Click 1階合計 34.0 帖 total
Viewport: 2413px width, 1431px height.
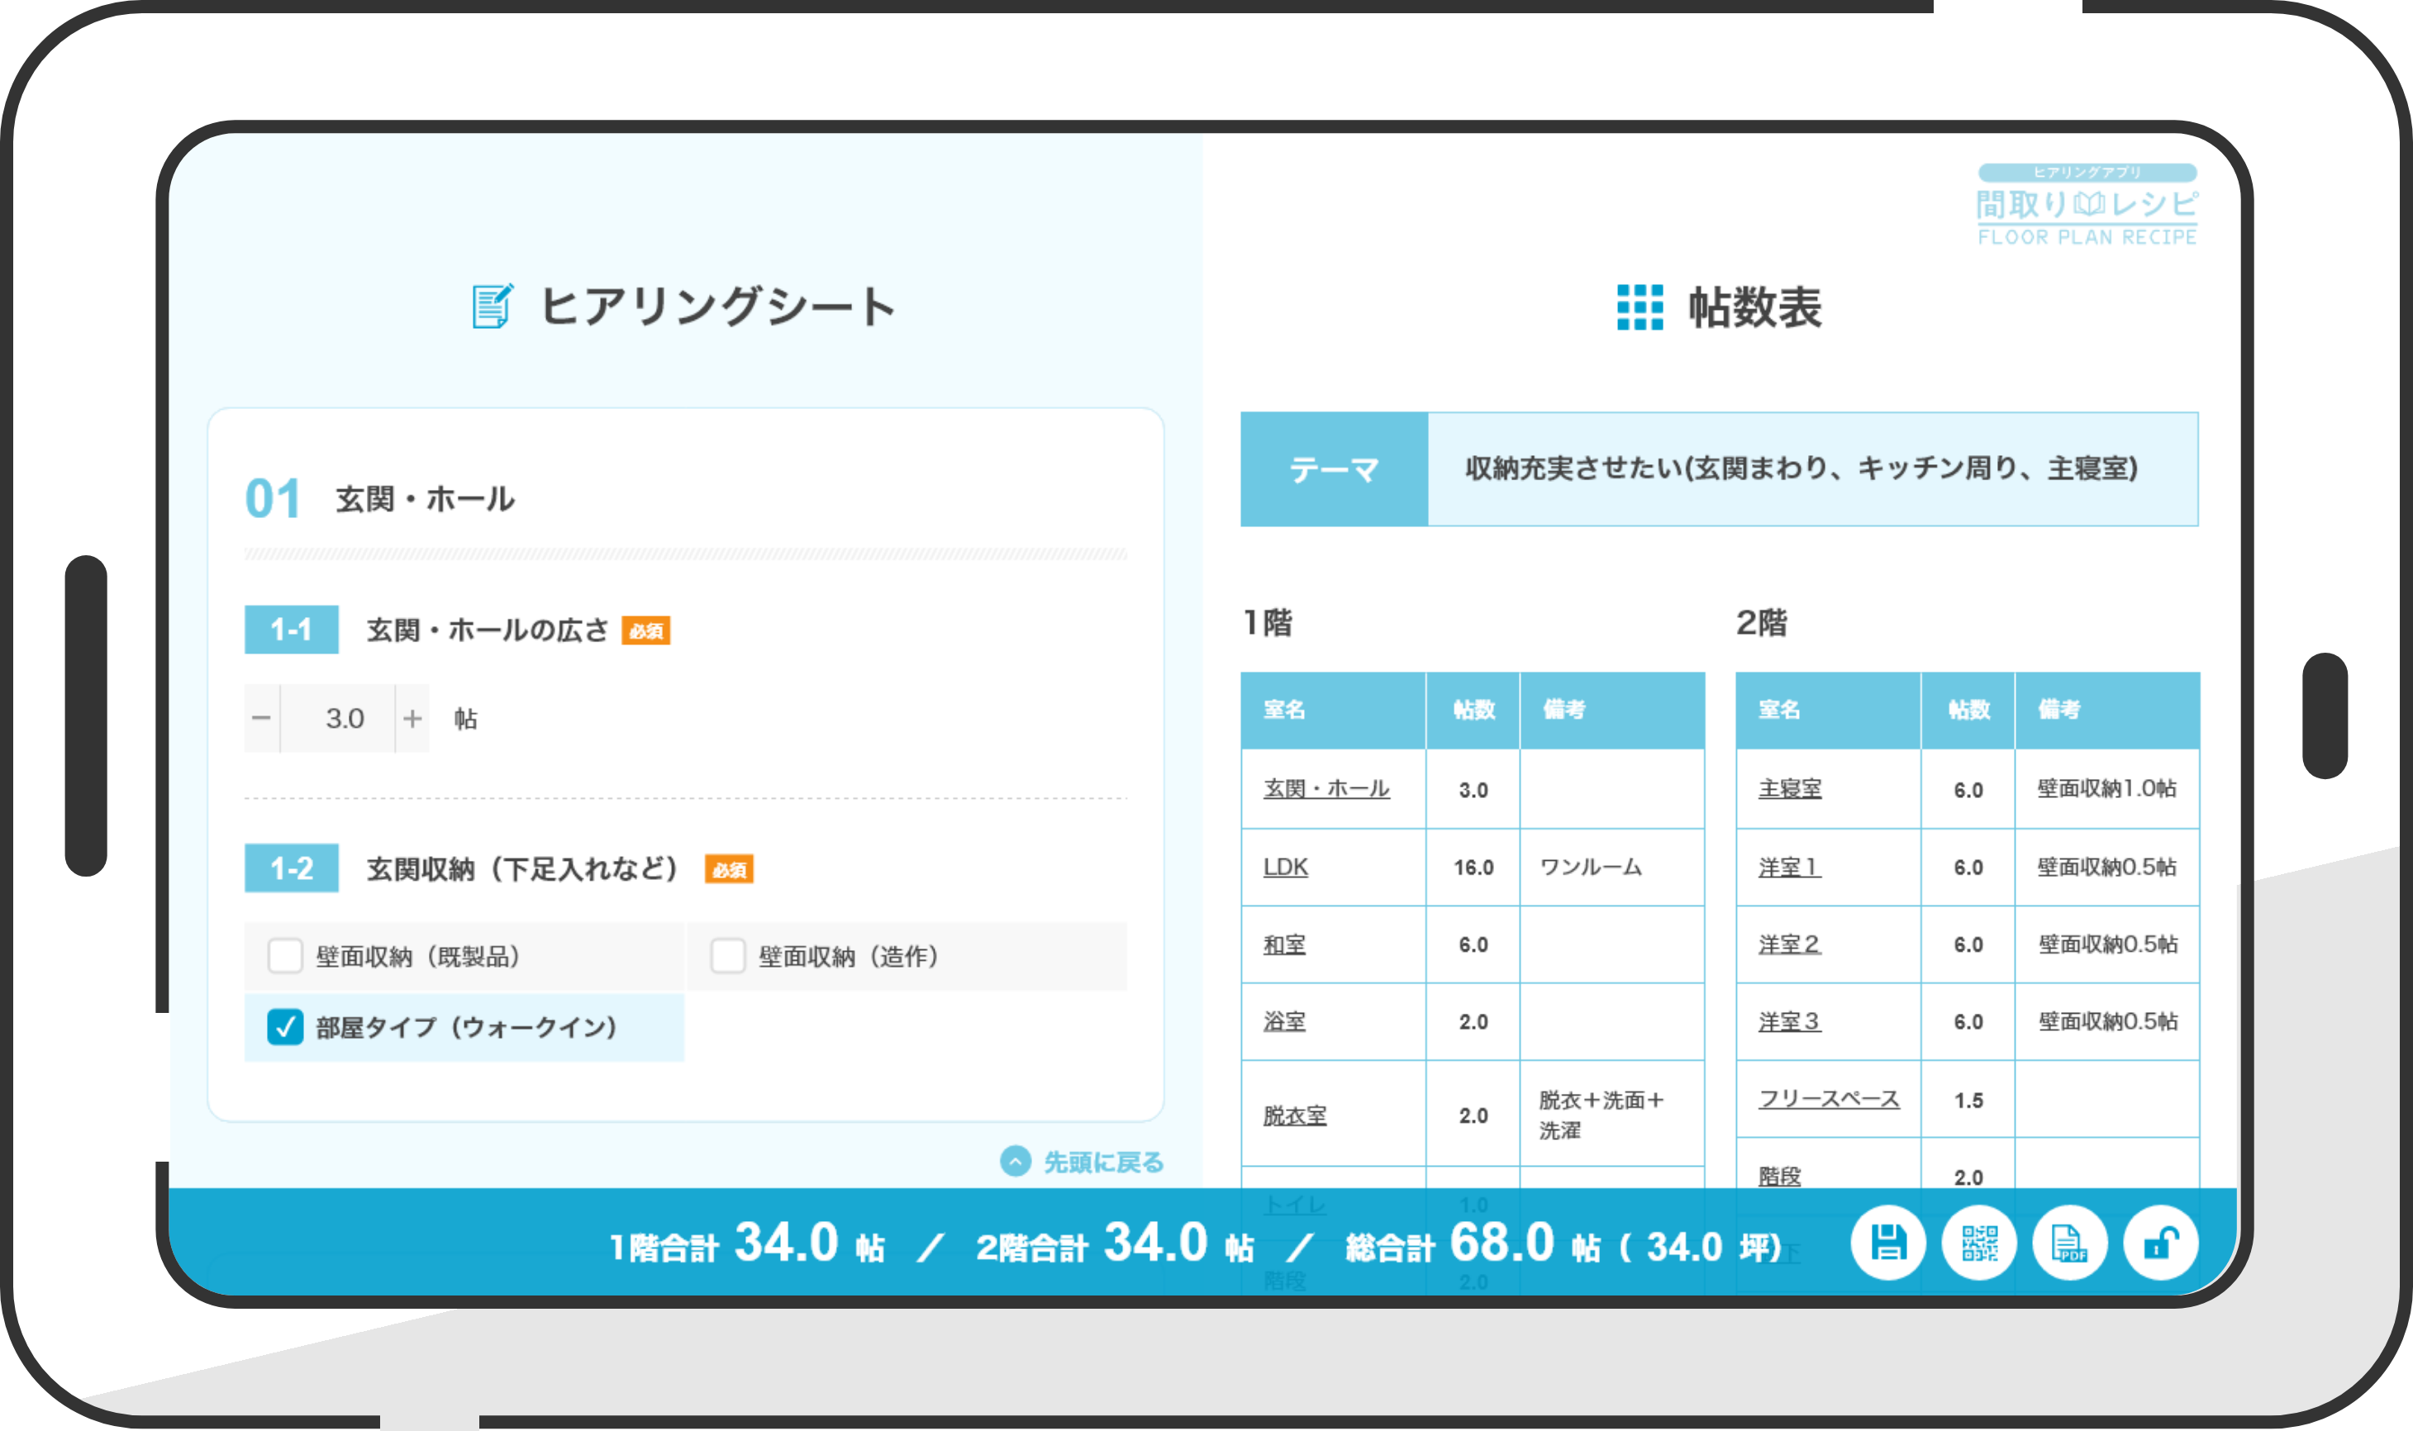(x=747, y=1244)
